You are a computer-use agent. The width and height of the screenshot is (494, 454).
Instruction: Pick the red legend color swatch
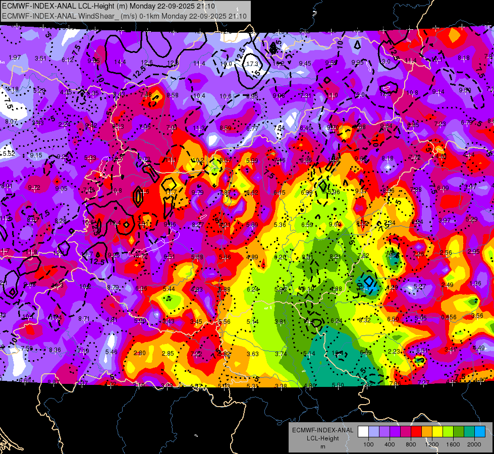pyautogui.click(x=416, y=432)
